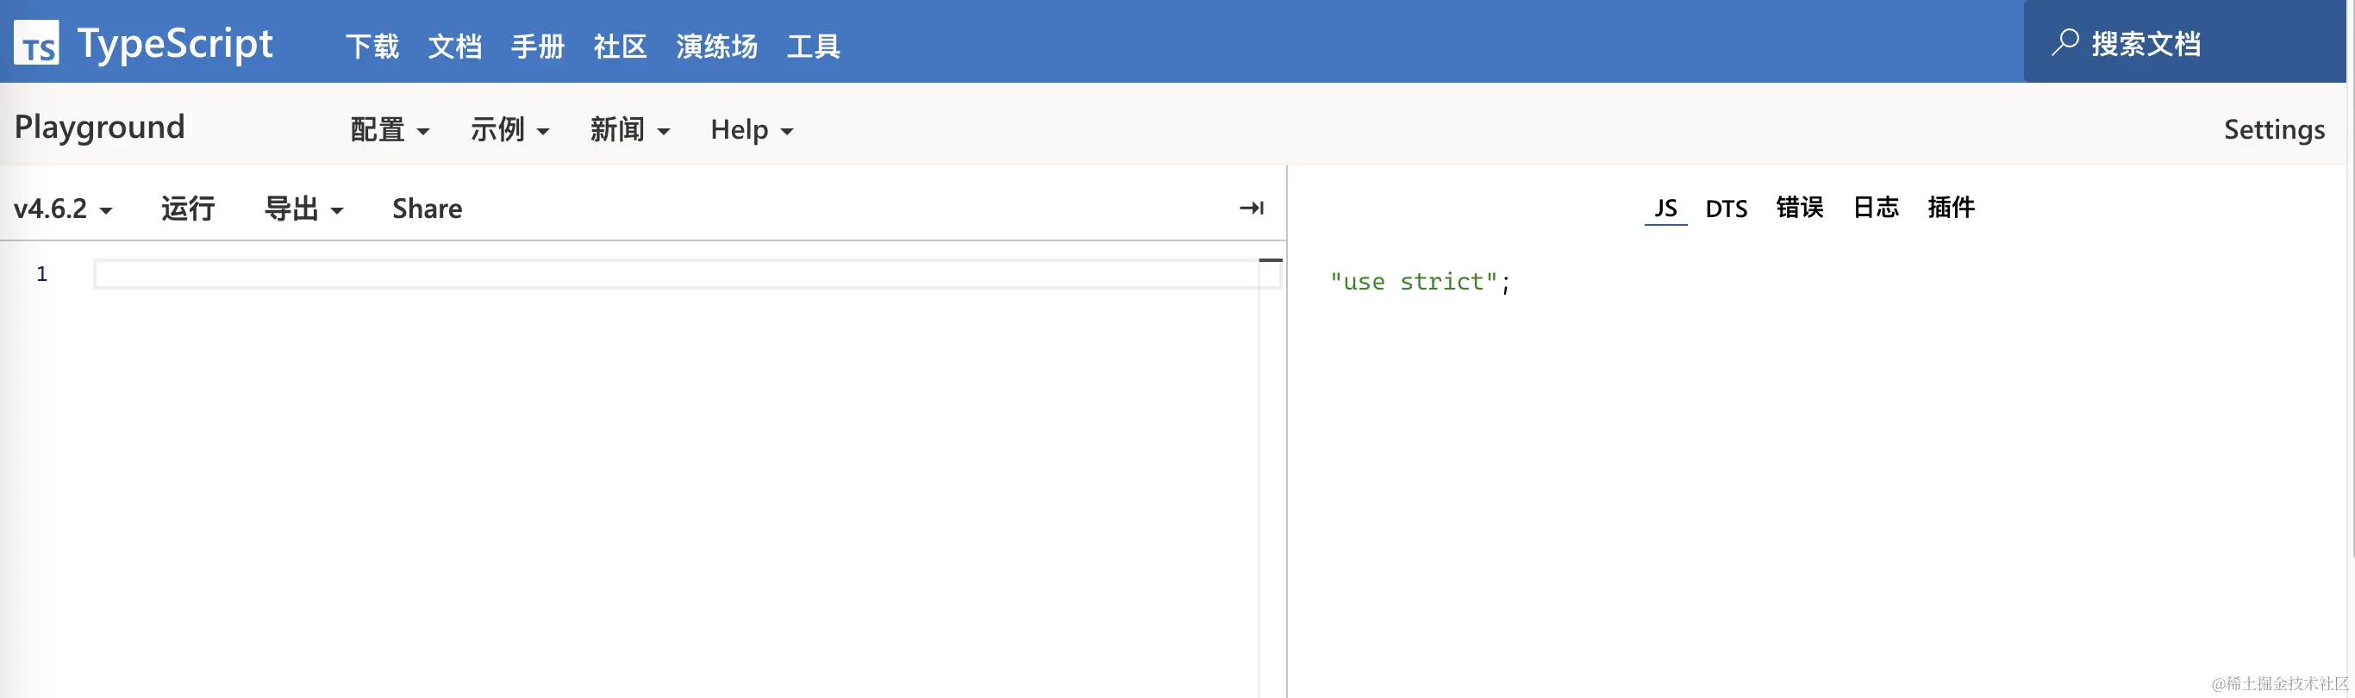Click the TypeScript TS logo icon
This screenshot has height=698, width=2355.
[36, 42]
